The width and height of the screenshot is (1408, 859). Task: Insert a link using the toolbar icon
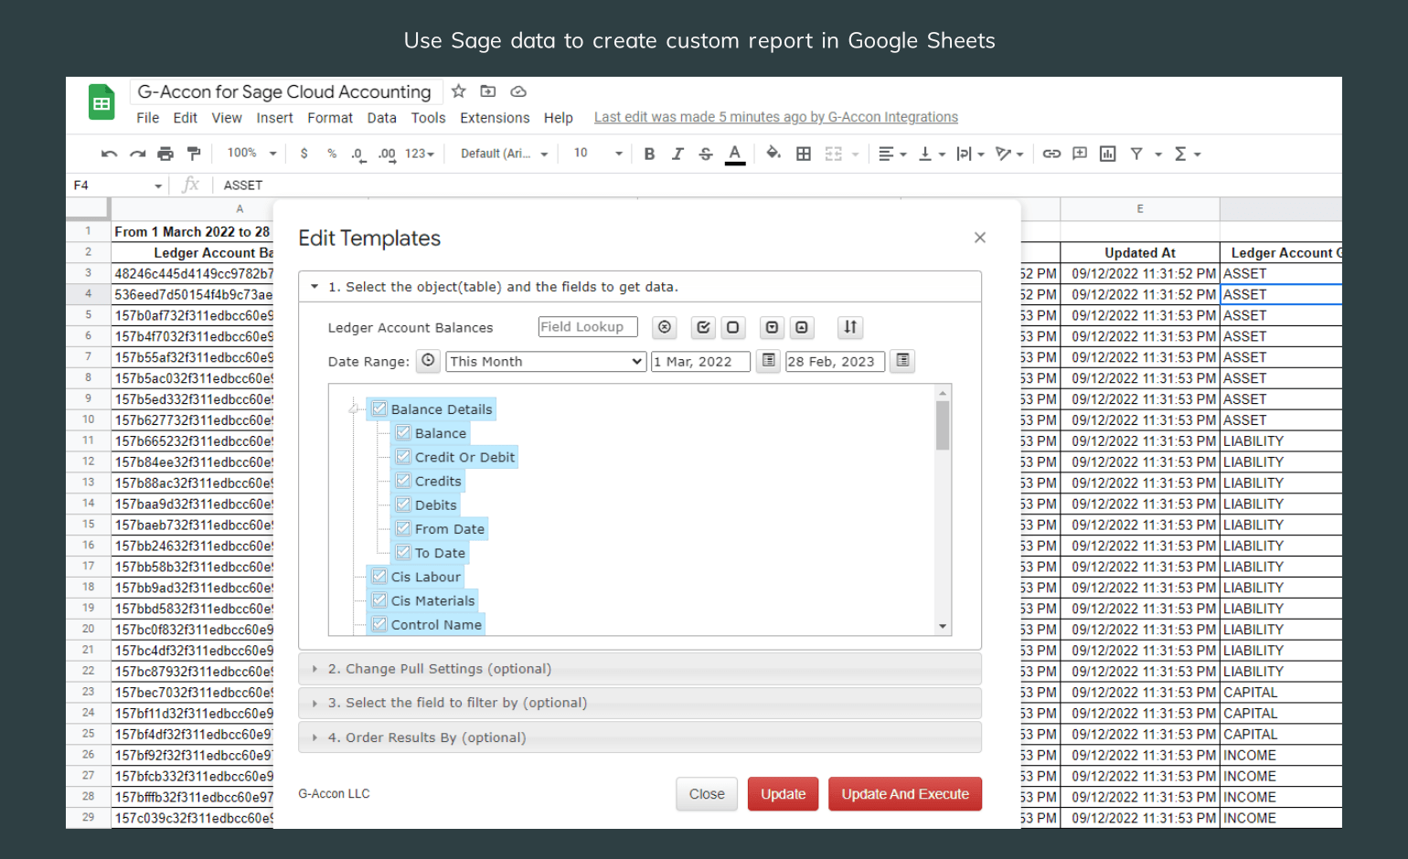click(x=1051, y=154)
